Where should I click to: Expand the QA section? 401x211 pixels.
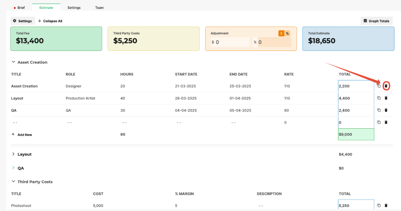13,168
